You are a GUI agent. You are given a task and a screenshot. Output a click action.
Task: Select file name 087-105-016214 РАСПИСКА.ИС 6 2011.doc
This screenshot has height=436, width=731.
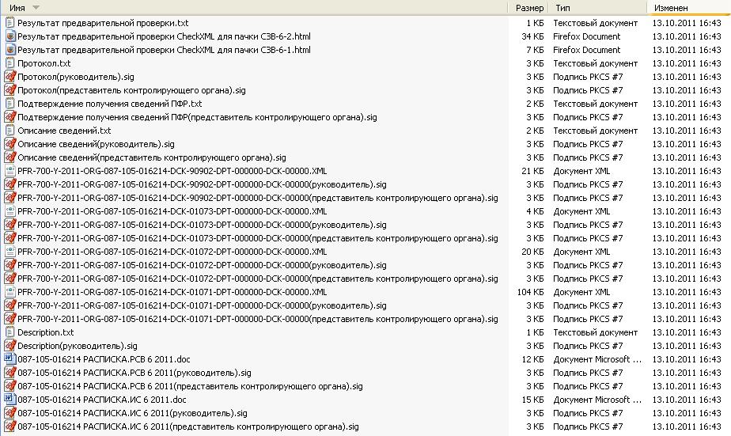tap(101, 400)
